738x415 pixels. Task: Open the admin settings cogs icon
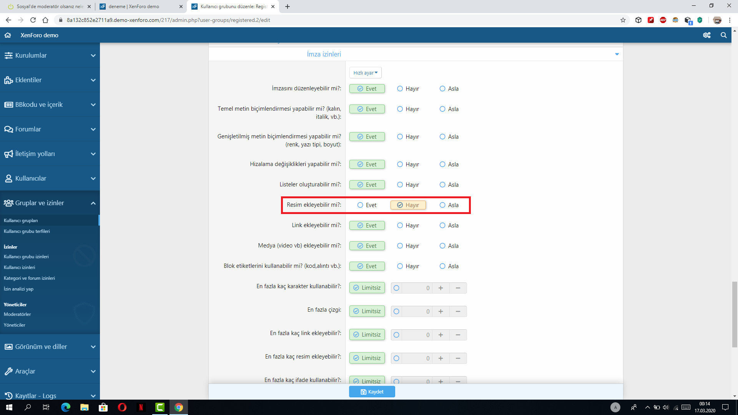tap(706, 35)
